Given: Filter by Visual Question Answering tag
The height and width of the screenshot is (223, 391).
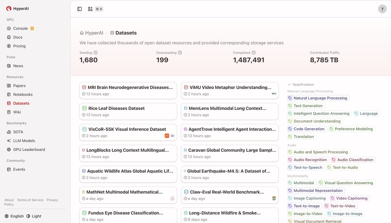Looking at the screenshot, I should coord(347,183).
